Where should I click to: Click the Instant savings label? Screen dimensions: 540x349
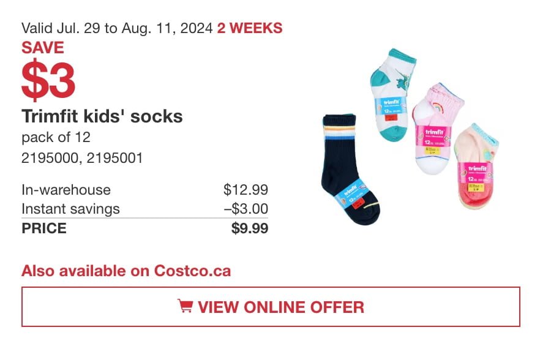coord(70,209)
